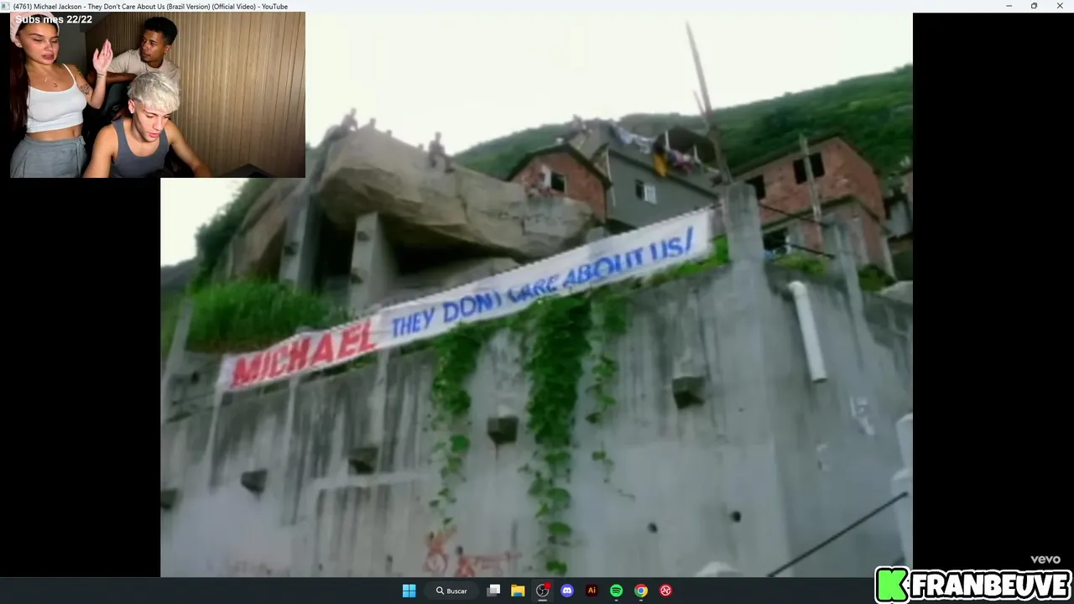The image size is (1074, 604).
Task: Close the YouTube window
Action: (1060, 6)
